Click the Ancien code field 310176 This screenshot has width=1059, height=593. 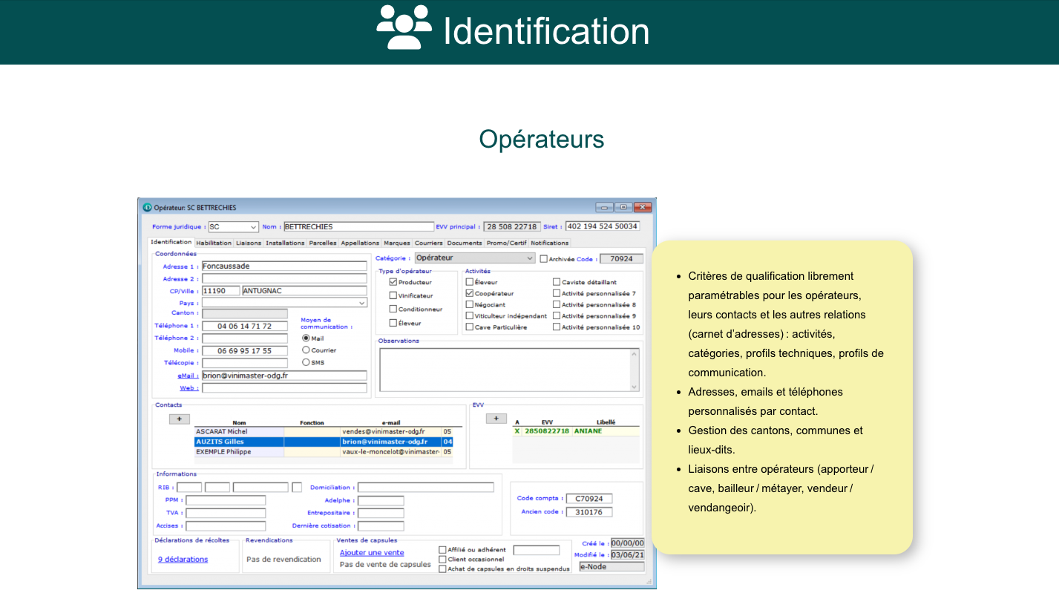click(x=589, y=512)
